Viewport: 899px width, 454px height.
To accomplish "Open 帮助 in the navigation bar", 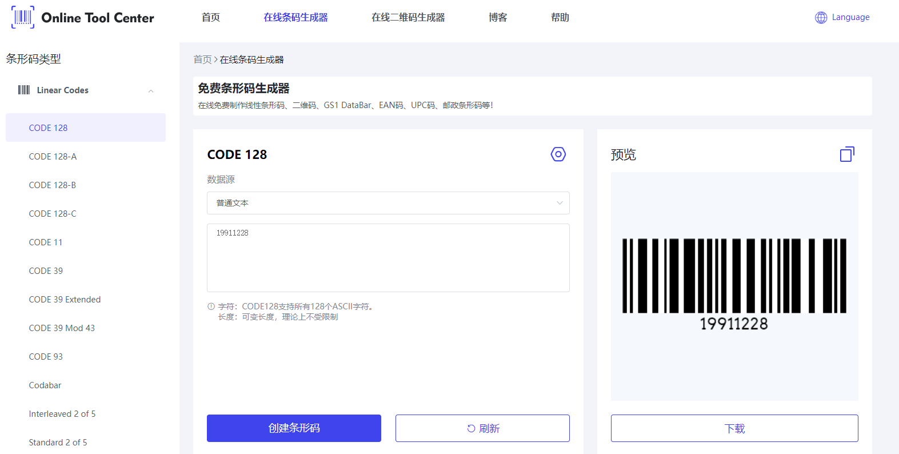I will (560, 17).
